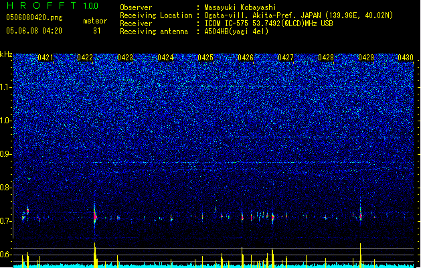The height and width of the screenshot is (268, 421).
Task: Click the 0428 time marker
Action: pyautogui.click(x=326, y=58)
